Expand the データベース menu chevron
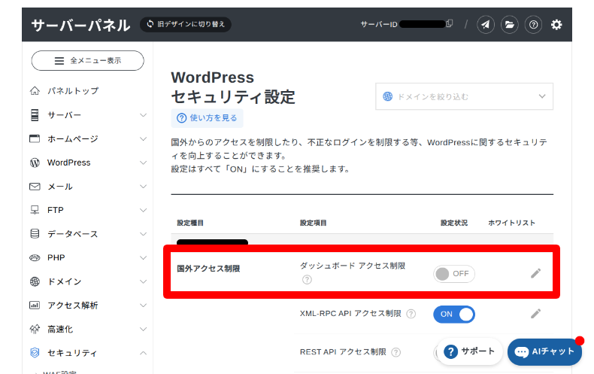 point(143,234)
